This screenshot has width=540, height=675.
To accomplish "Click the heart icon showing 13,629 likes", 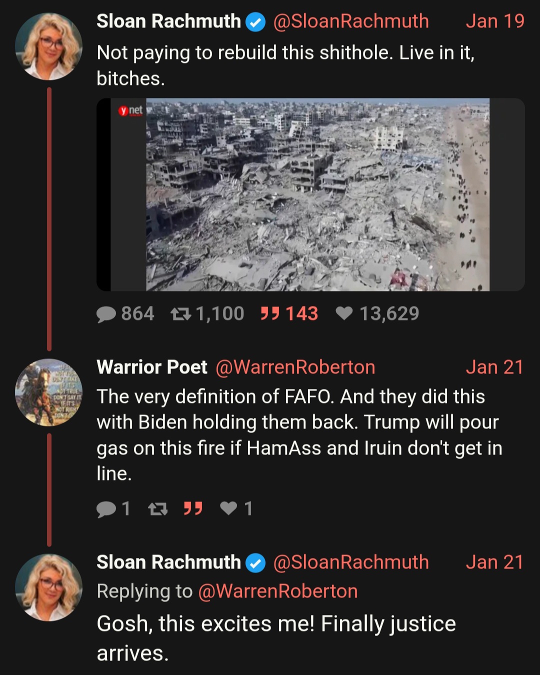I will (x=344, y=313).
